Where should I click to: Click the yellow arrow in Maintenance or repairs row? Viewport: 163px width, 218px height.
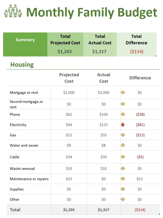[123, 179]
